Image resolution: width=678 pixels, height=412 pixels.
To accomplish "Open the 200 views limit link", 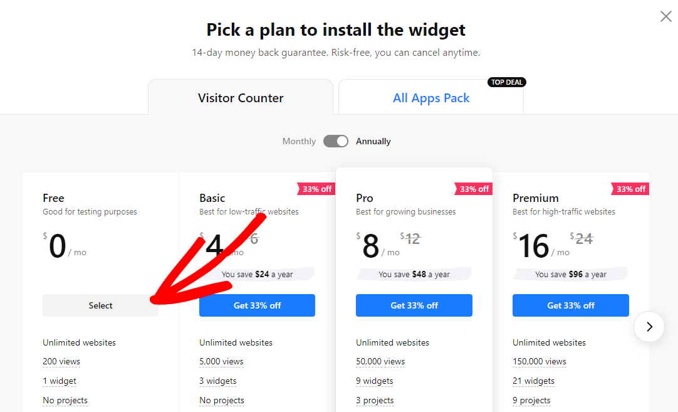I will [x=61, y=361].
